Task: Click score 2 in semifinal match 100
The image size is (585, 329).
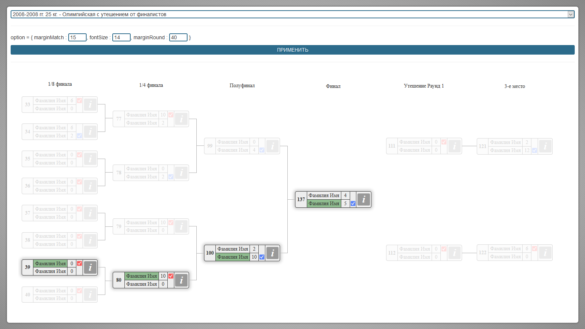Action: 254,249
